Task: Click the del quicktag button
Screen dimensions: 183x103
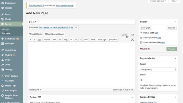Action: pyautogui.click(x=54, y=39)
